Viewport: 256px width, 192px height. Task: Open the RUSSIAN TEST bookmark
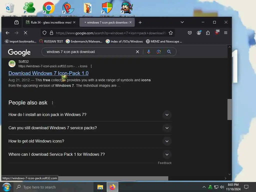(x=51, y=41)
